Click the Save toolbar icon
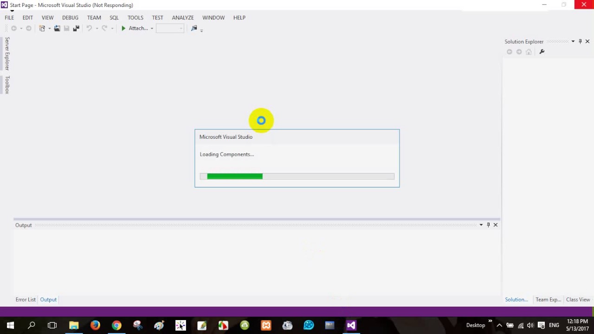Image resolution: width=594 pixels, height=334 pixels. point(67,28)
